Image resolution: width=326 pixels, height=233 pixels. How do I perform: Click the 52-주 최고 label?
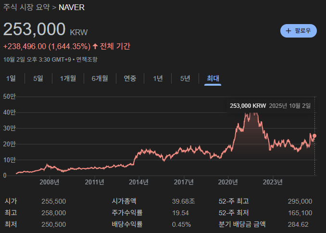click(x=234, y=201)
